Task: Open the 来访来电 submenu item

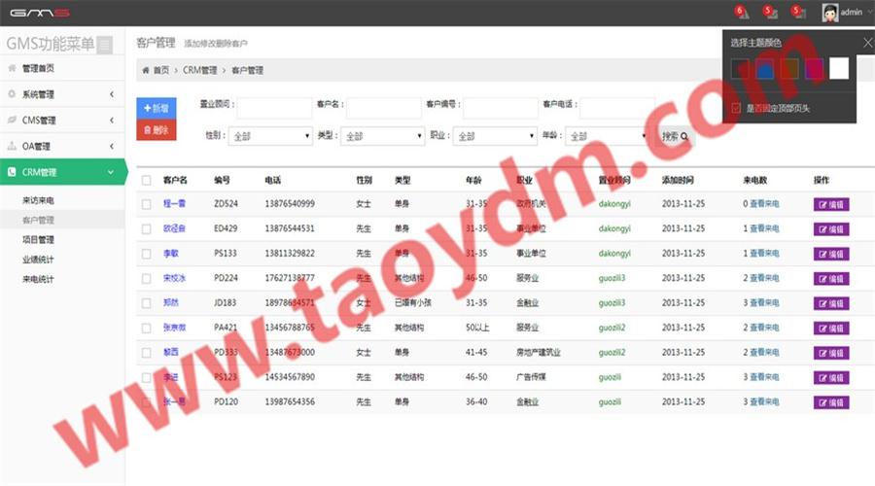Action: point(38,200)
